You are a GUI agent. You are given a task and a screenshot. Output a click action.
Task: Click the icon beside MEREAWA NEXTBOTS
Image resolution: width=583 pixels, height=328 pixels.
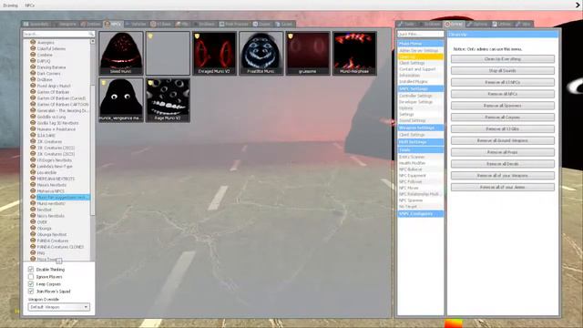pyautogui.click(x=33, y=179)
